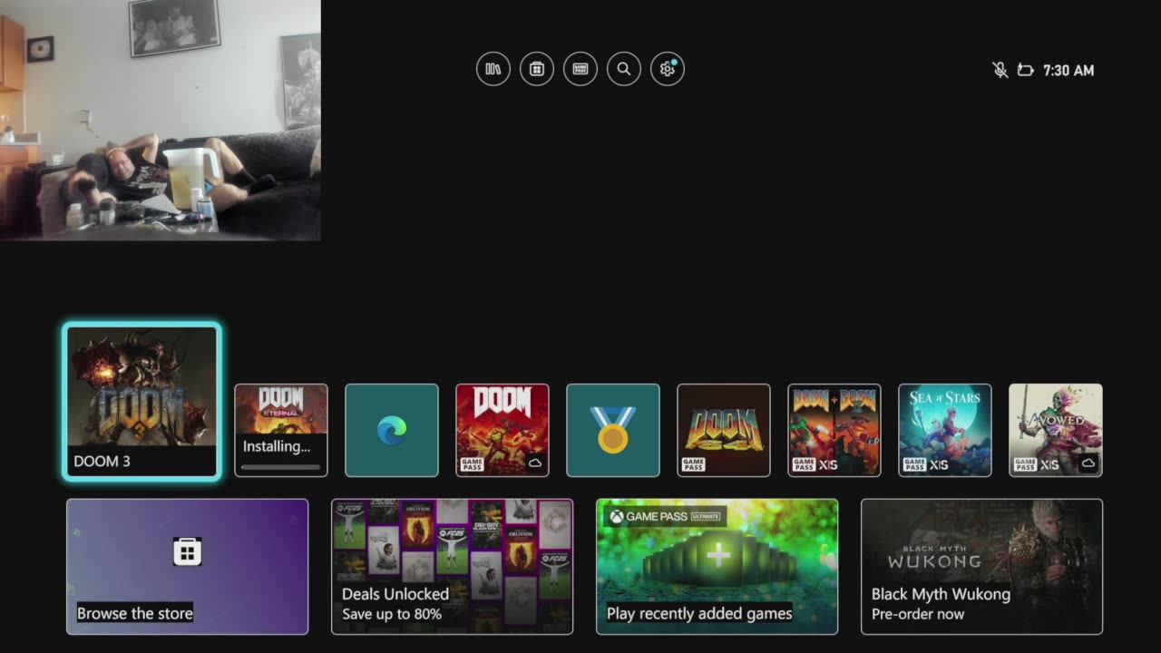This screenshot has width=1161, height=653.
Task: Open the Microsoft Store icon in top bar
Action: pyautogui.click(x=537, y=69)
